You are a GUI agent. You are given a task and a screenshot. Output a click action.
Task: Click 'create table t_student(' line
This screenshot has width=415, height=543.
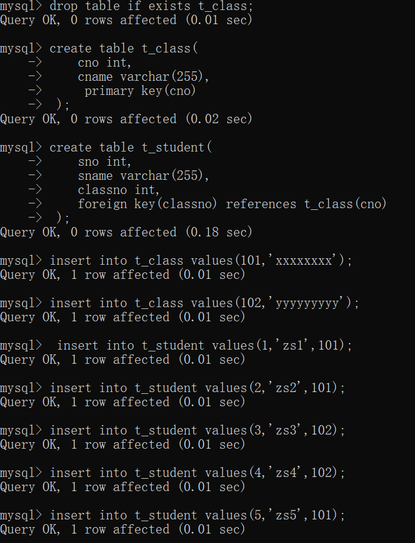point(131,147)
